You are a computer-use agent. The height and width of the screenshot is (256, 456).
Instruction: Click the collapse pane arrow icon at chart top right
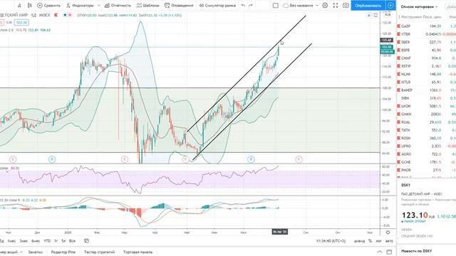coord(369,15)
